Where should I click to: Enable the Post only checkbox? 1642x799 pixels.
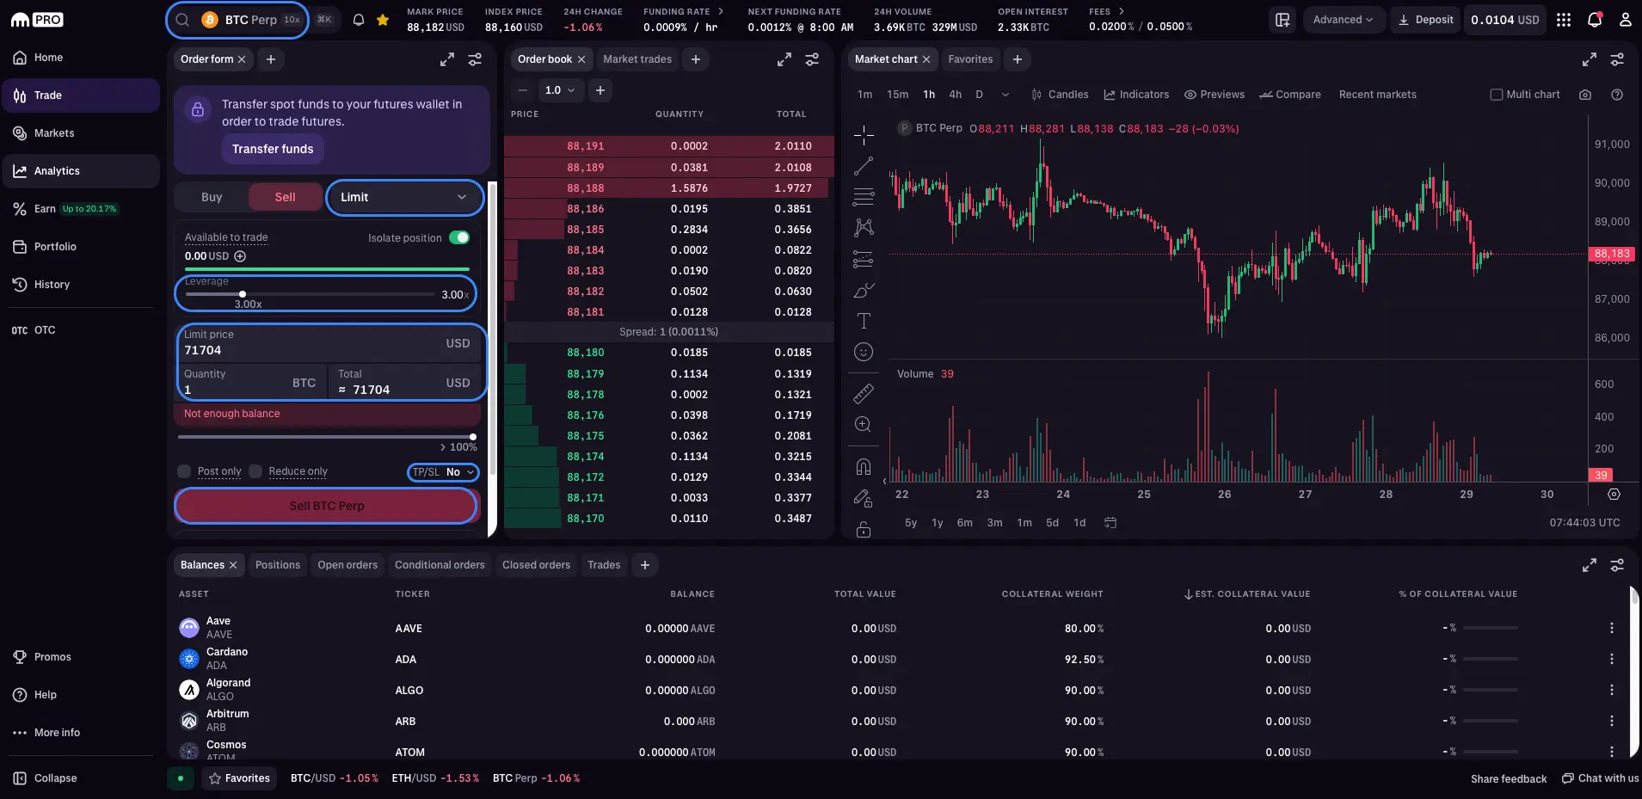click(183, 471)
